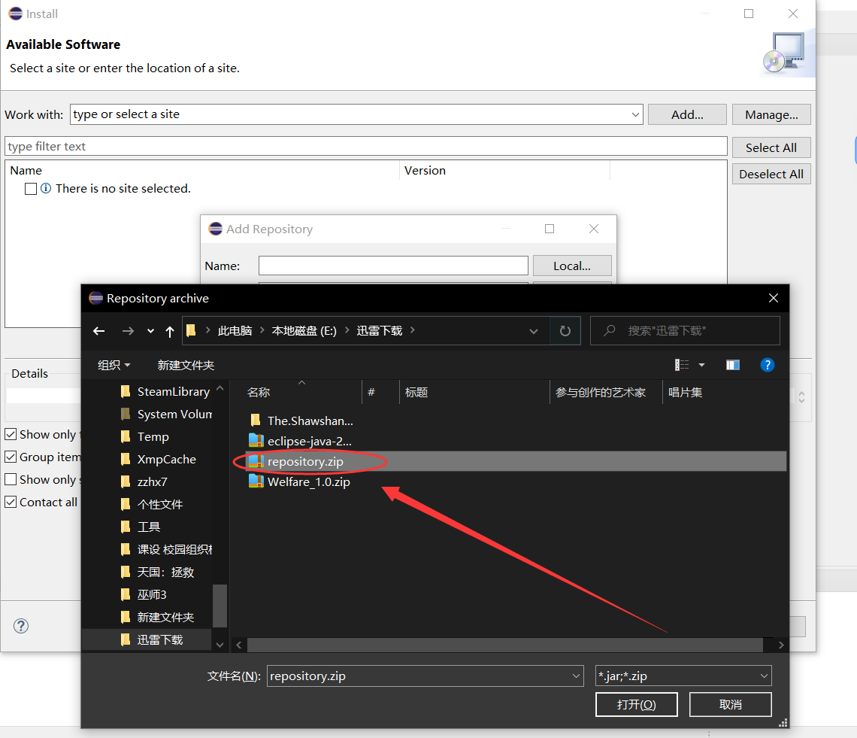Sort by 参与创作的艺术家 column header

pos(601,392)
